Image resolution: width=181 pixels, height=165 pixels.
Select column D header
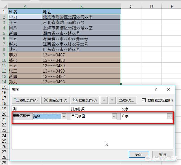point(152,6)
